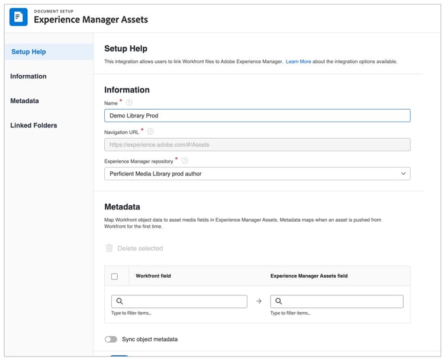The width and height of the screenshot is (444, 360).
Task: Click help icon beside Experience Manager repository
Action: tap(185, 160)
